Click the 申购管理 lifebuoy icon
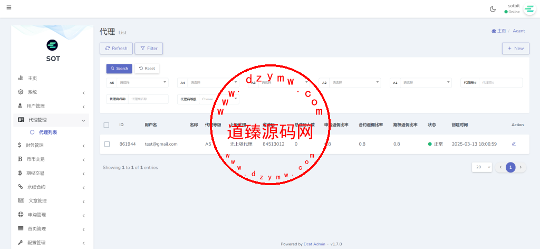Screen dimensions: 540x249 pyautogui.click(x=21, y=215)
